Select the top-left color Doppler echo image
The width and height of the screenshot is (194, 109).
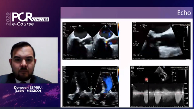(x=91, y=41)
